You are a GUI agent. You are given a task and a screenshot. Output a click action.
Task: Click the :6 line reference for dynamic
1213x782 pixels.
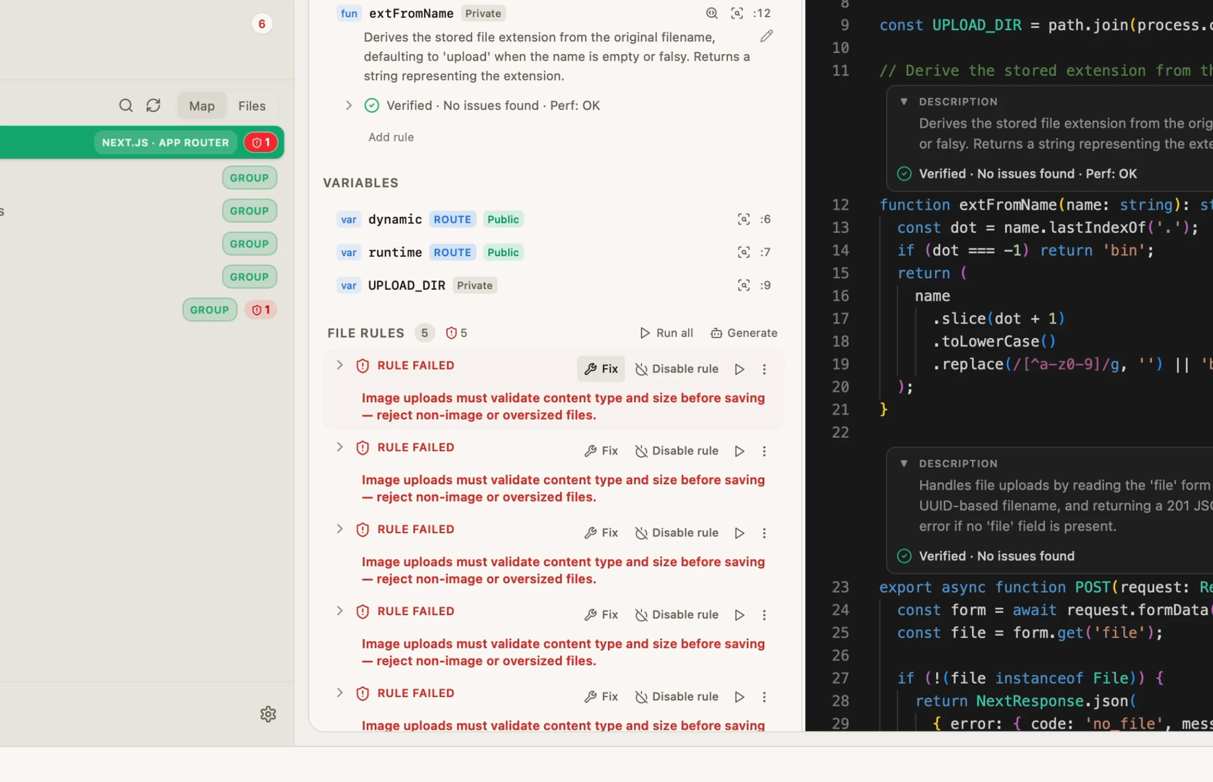[765, 219]
